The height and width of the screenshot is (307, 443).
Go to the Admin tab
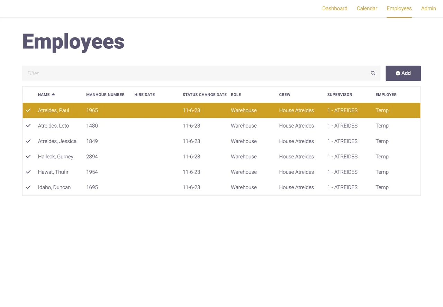click(428, 8)
